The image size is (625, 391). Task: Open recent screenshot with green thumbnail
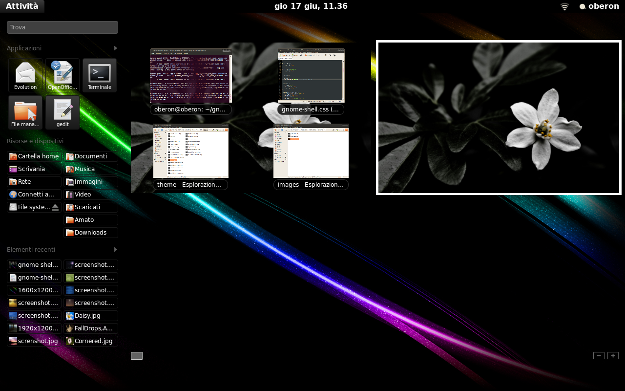point(91,278)
